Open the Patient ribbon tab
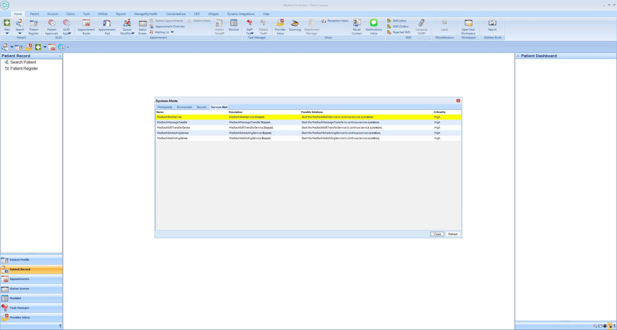This screenshot has width=617, height=330. click(35, 14)
